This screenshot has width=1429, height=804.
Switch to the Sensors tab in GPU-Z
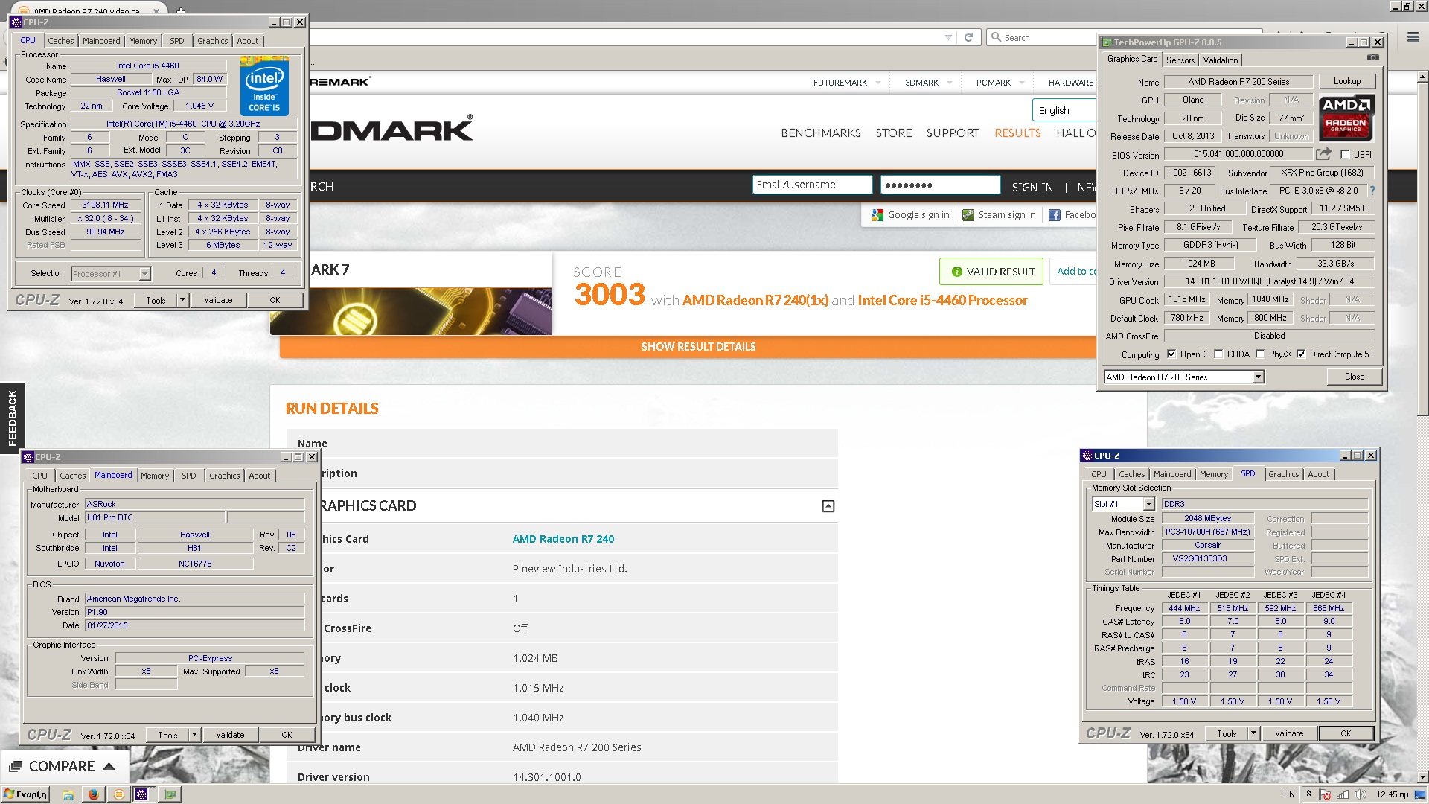click(1180, 60)
